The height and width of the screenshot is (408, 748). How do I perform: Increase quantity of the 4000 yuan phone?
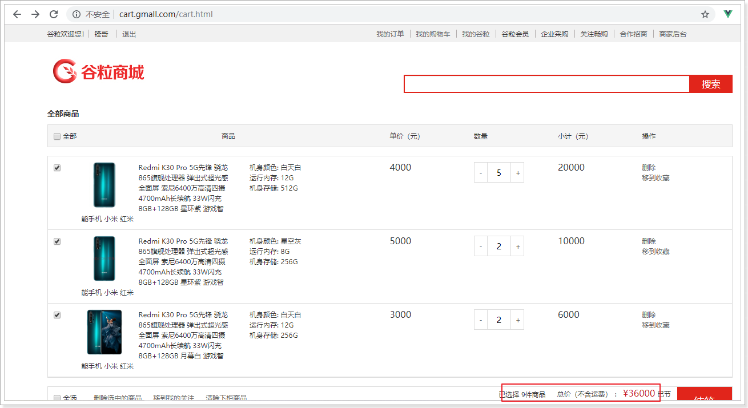(517, 173)
